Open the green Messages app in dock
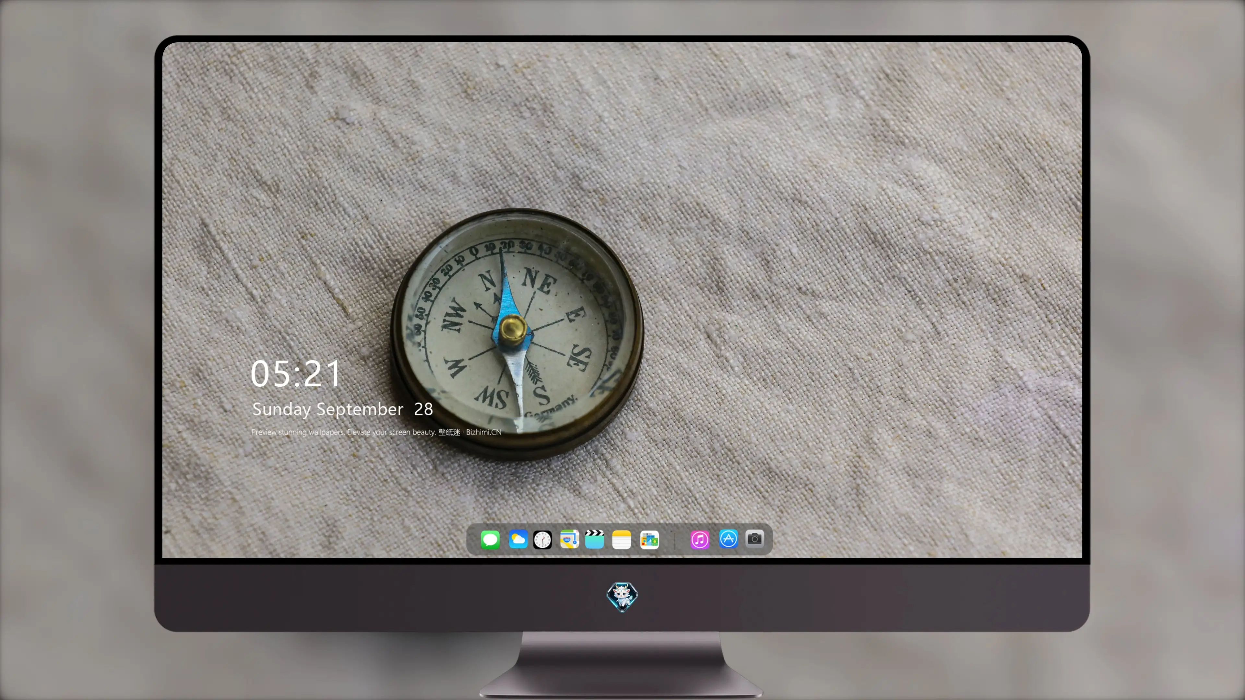This screenshot has height=700, width=1245. click(x=490, y=539)
